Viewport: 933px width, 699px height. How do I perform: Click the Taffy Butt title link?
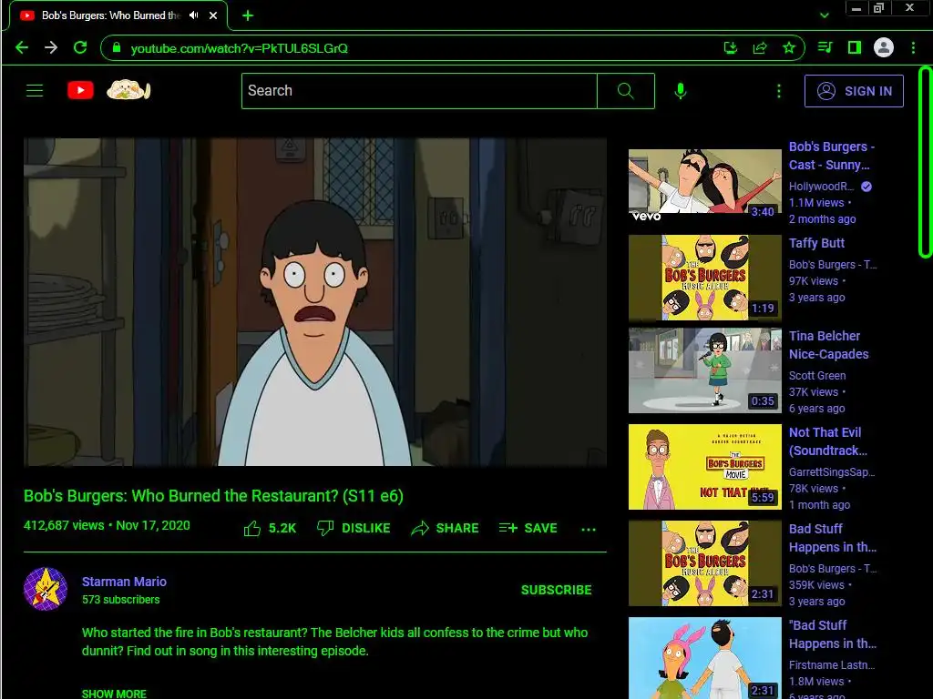coord(816,242)
